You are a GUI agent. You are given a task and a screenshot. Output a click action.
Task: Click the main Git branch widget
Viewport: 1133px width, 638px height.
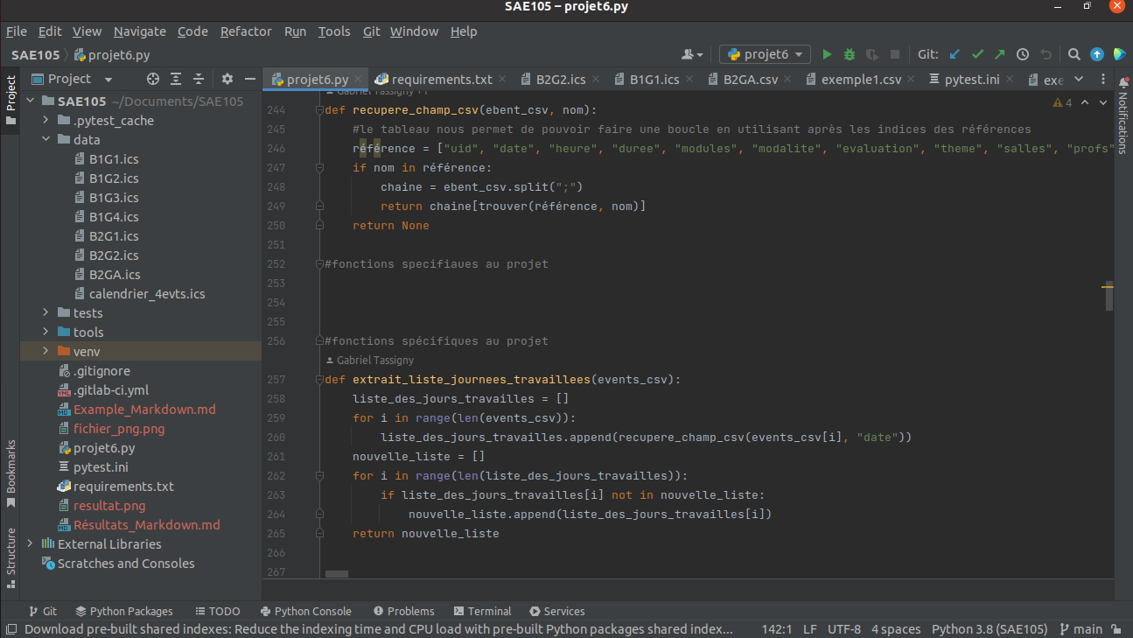coord(1081,629)
